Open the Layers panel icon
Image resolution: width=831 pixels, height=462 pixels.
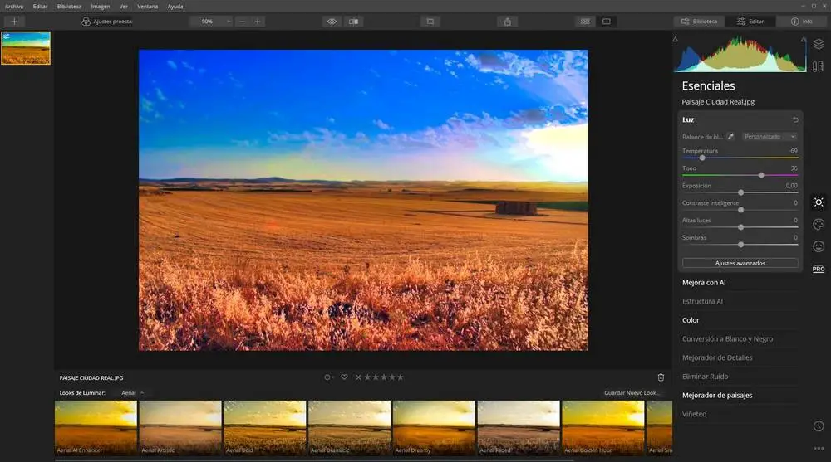pos(819,44)
